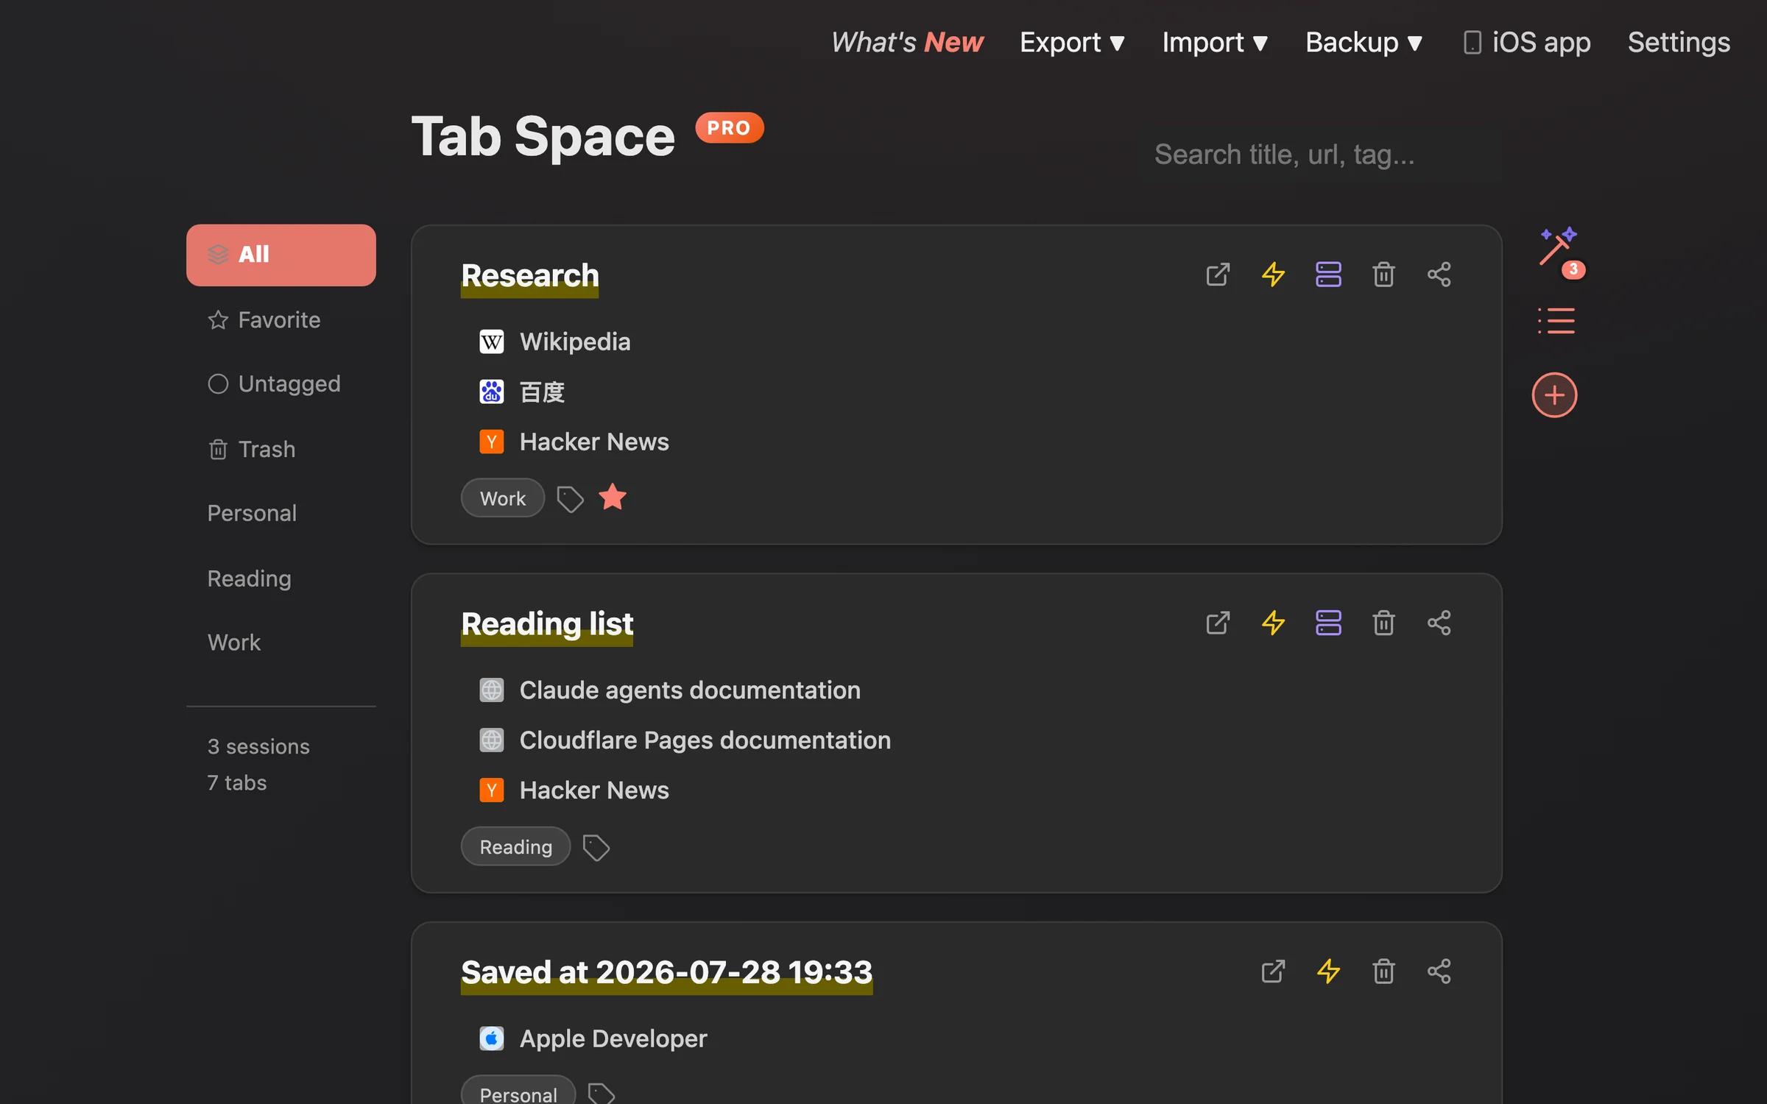
Task: Open all tabs in Saved at 2026-07-28 session
Action: coord(1273,972)
